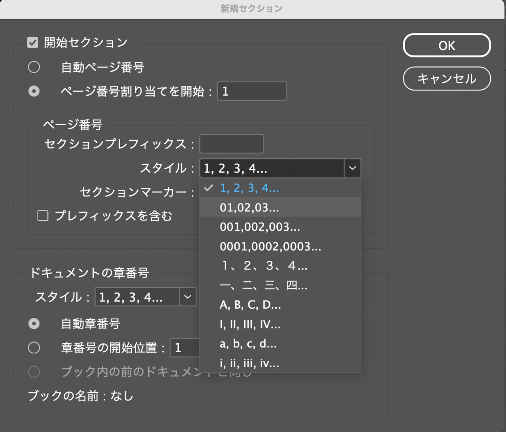
Task: Click the ブックの名前：なし text
Action: click(x=81, y=396)
